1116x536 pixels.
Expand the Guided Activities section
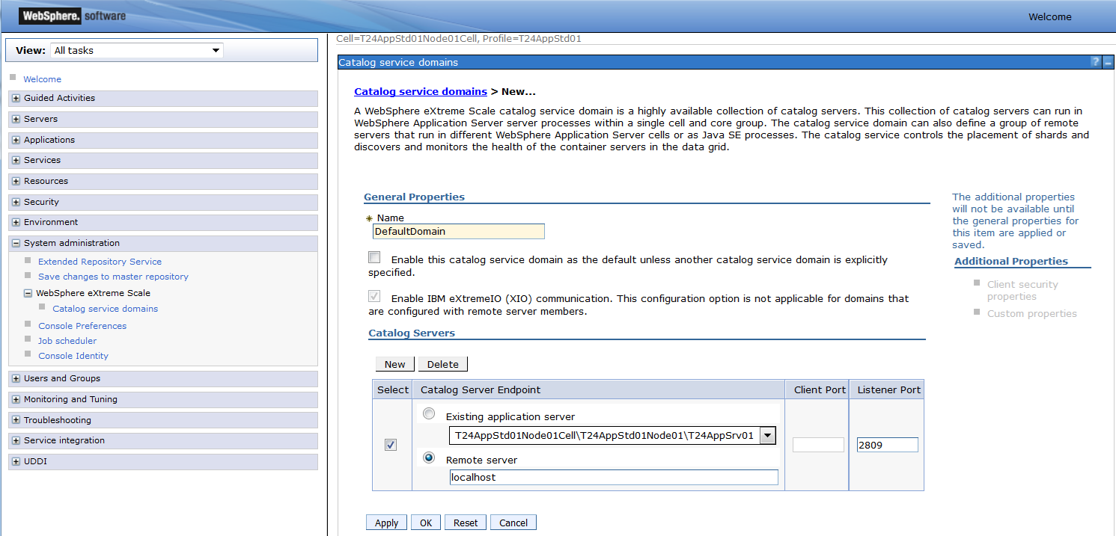pyautogui.click(x=16, y=98)
